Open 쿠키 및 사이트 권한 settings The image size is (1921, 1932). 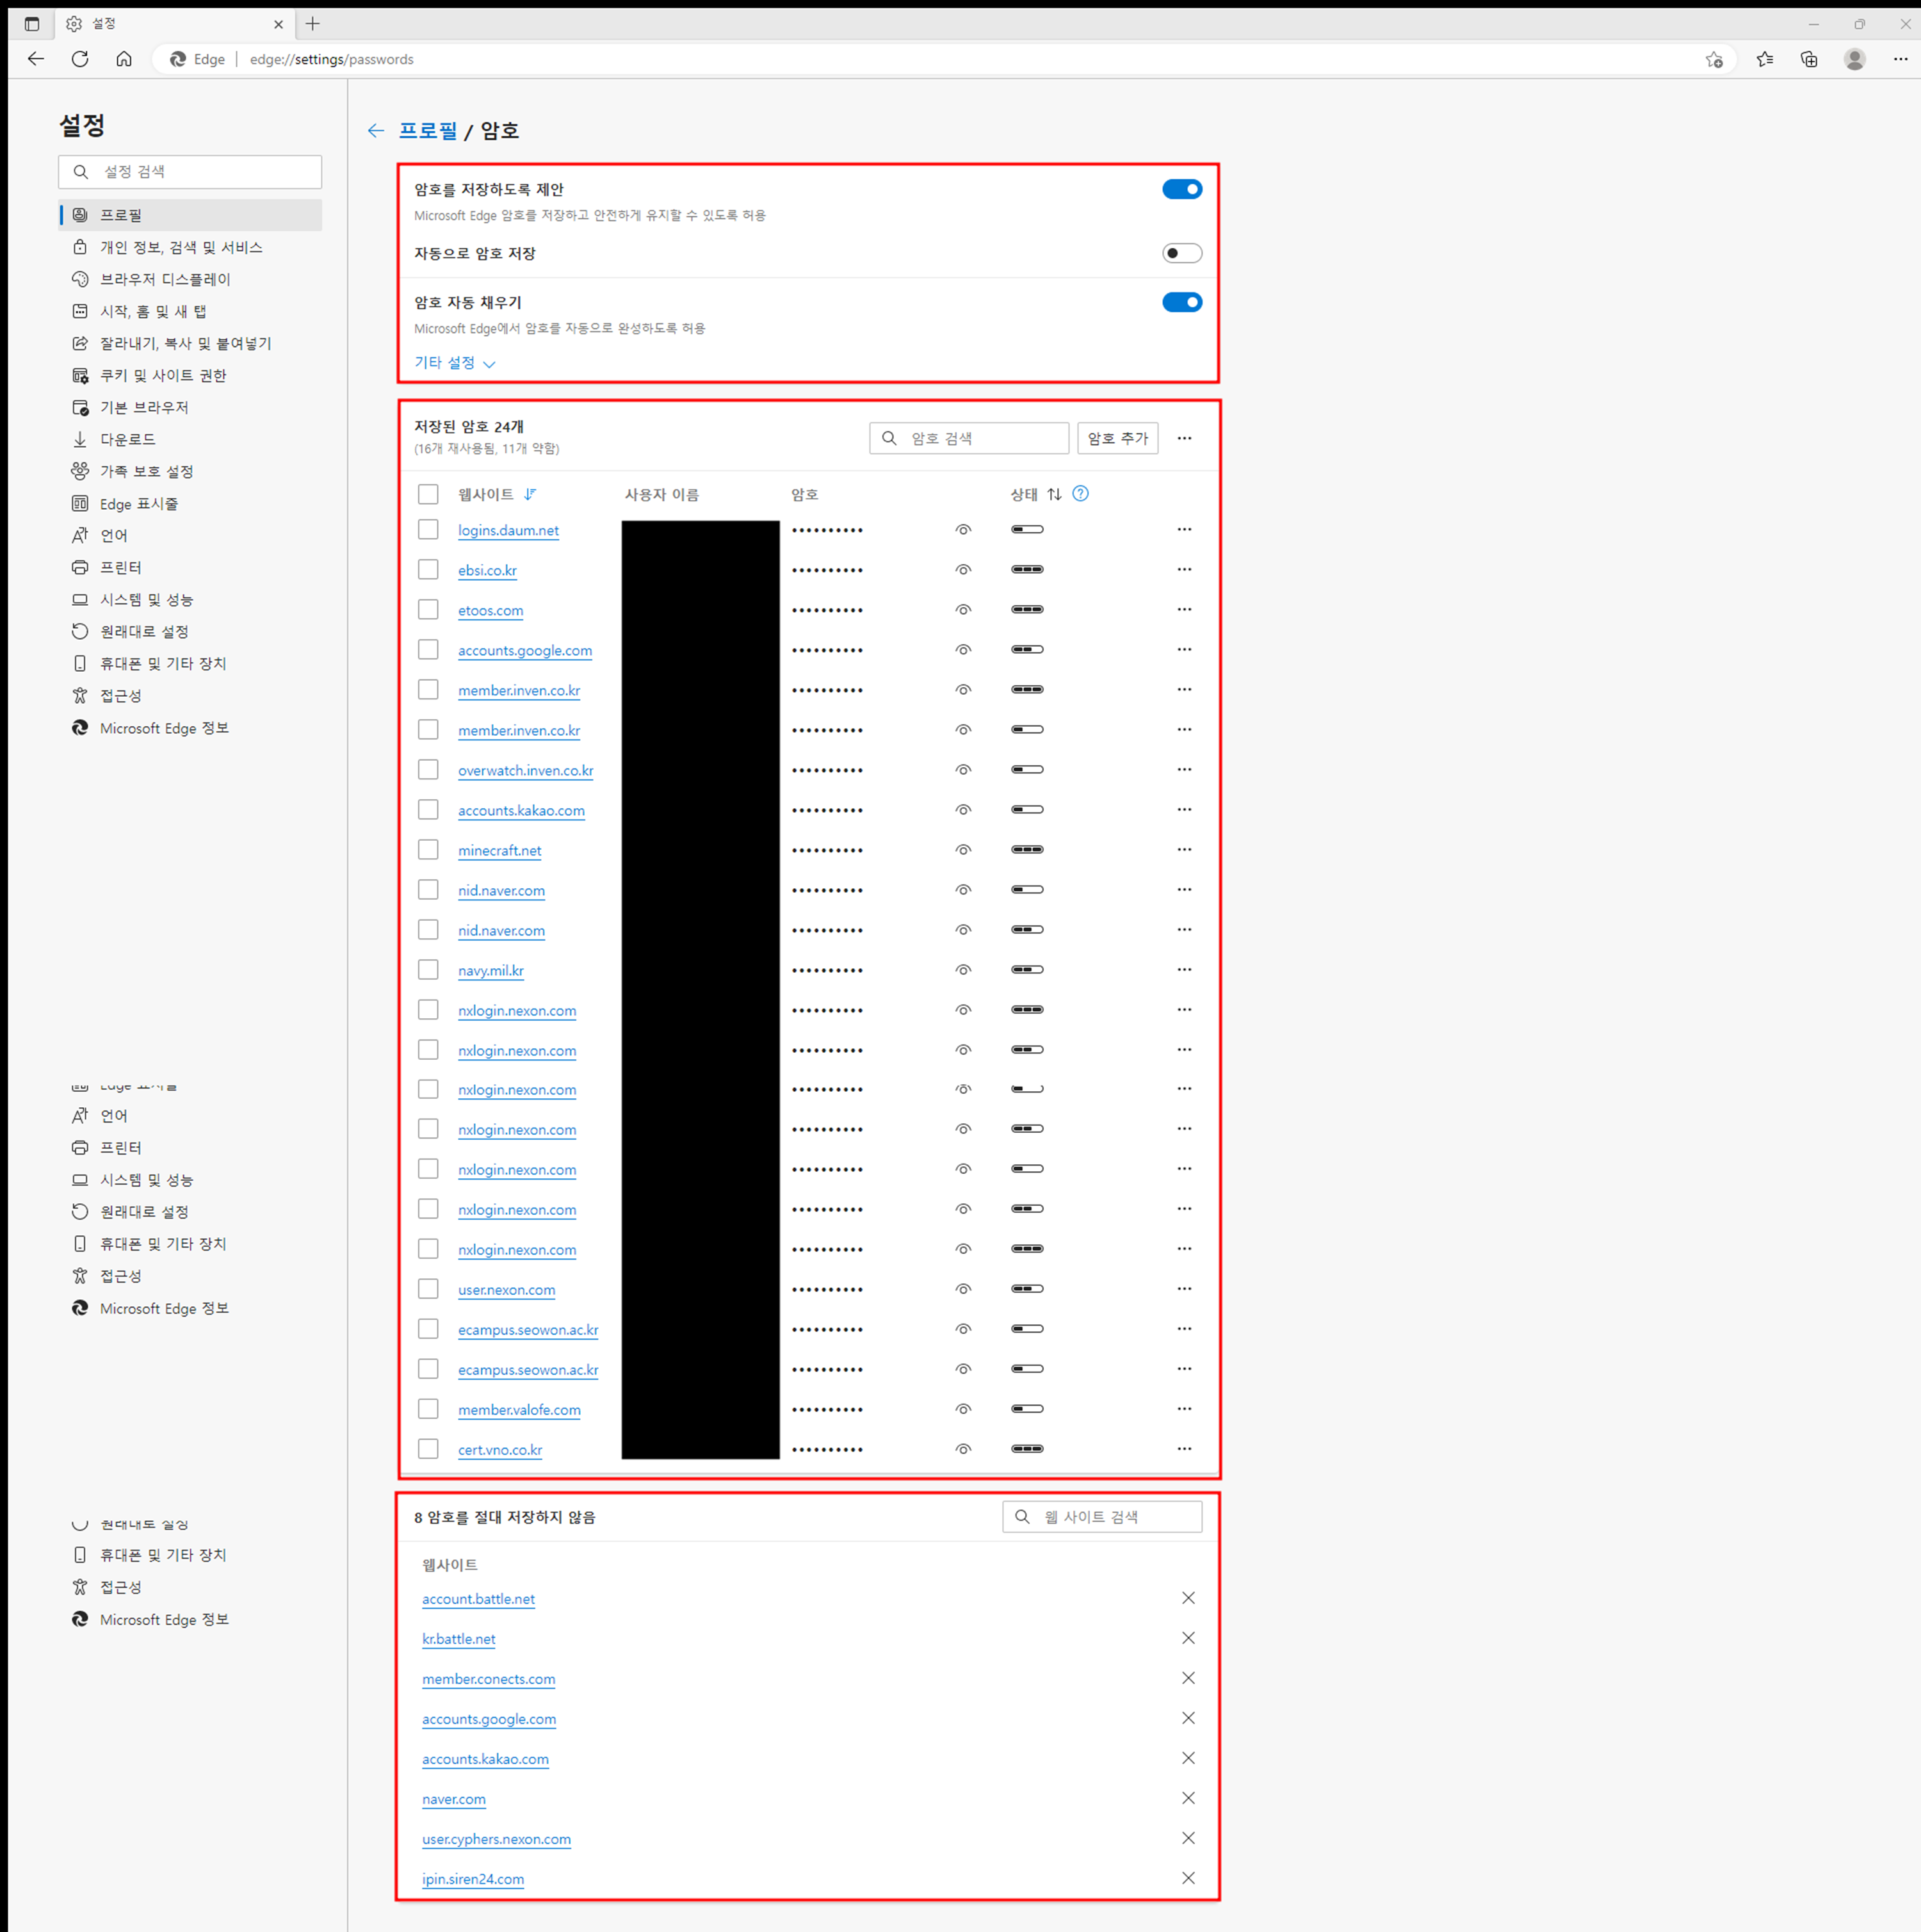tap(163, 375)
